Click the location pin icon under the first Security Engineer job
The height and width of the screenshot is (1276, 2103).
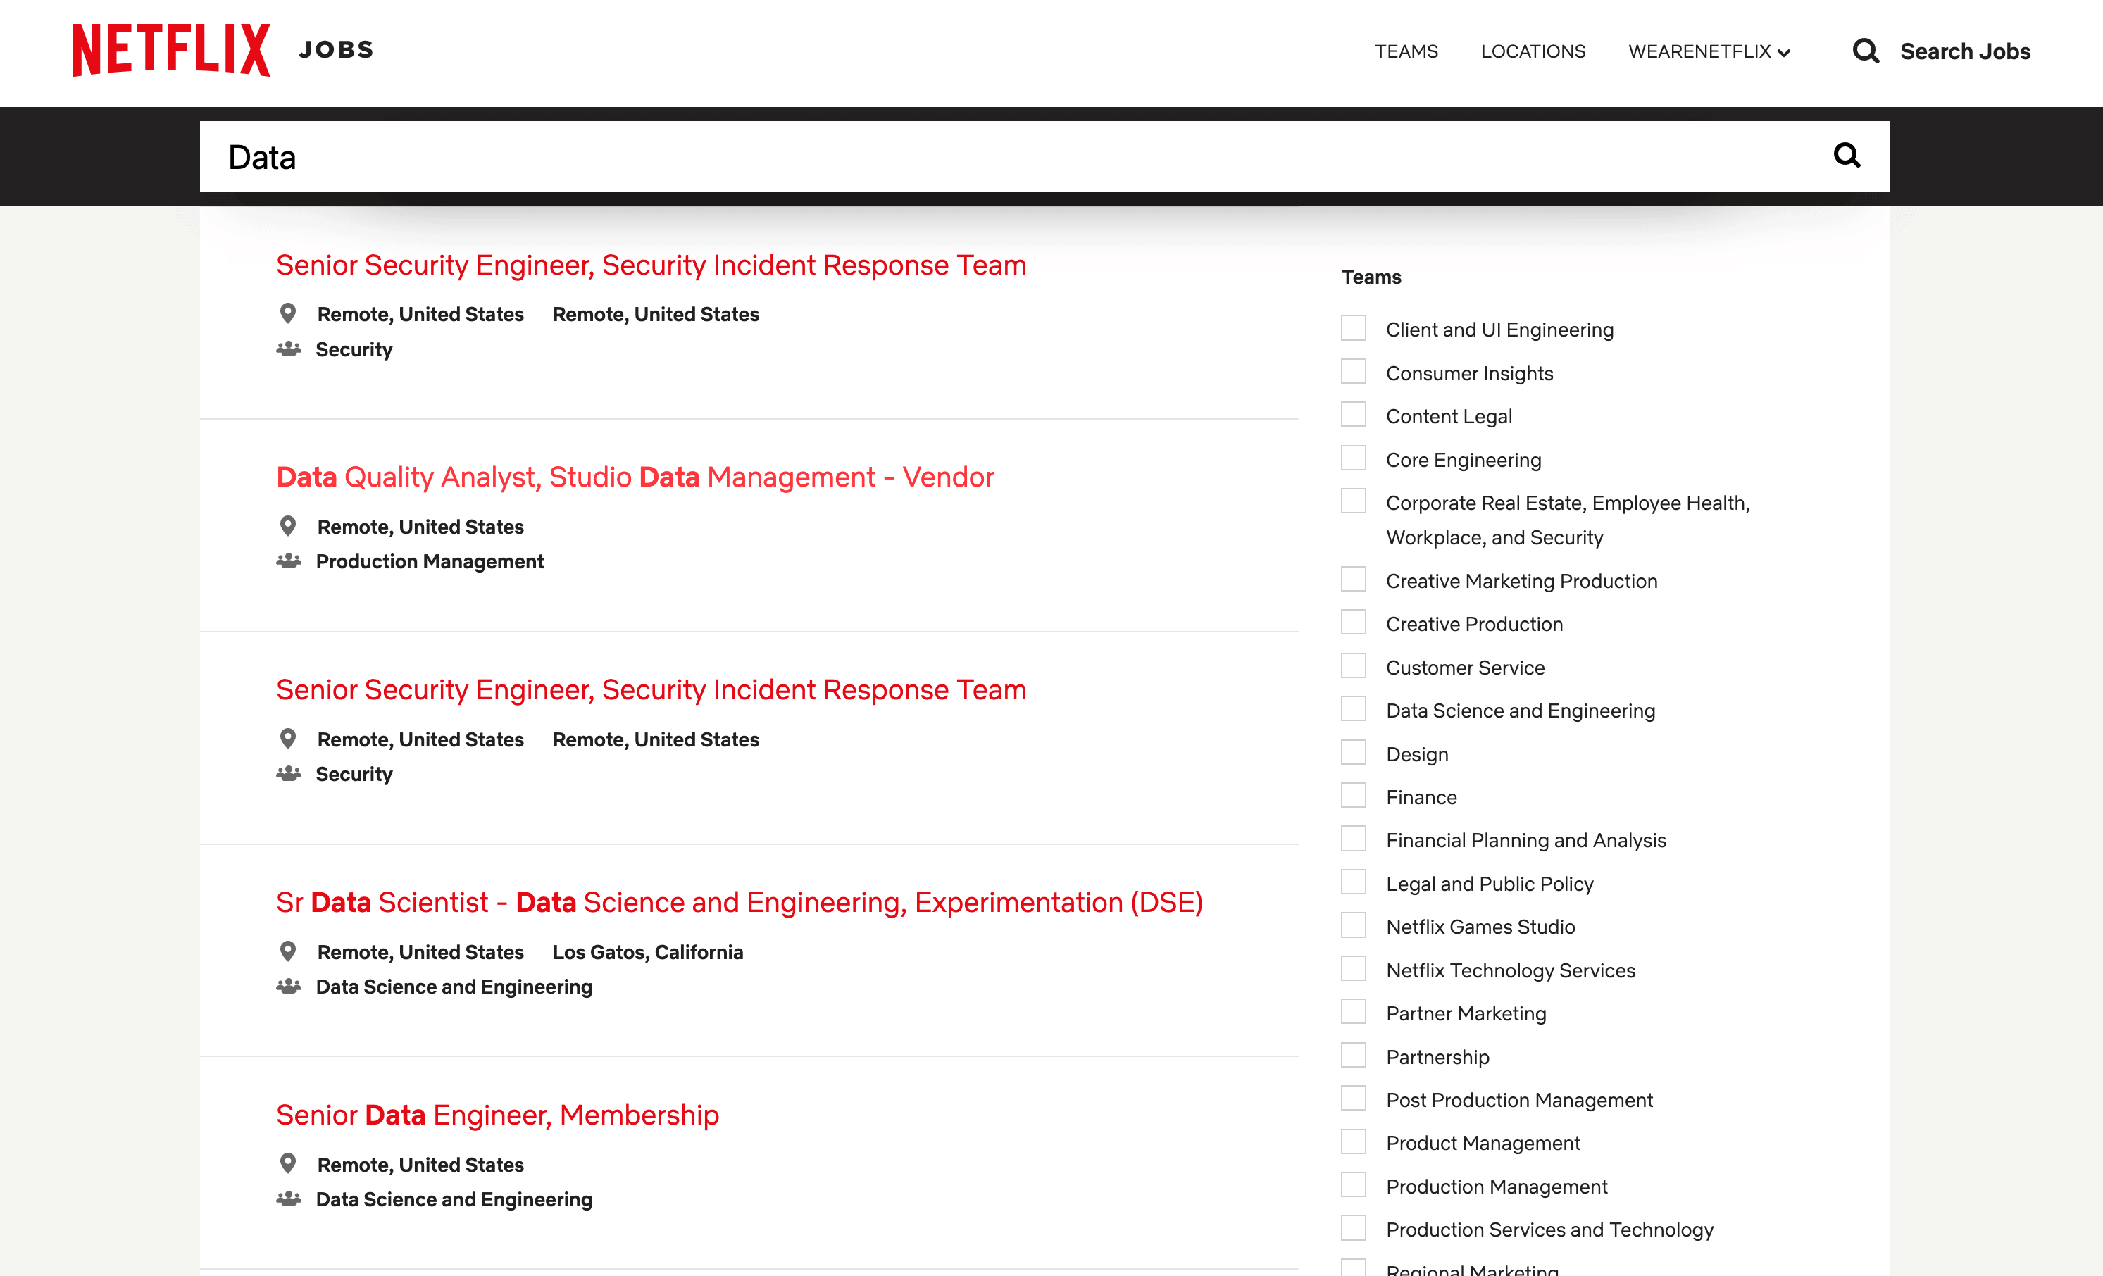pos(289,313)
